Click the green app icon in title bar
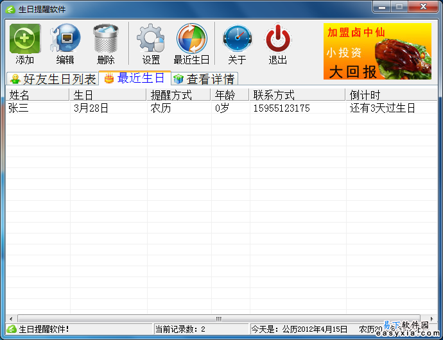Screen dimensions: 443x340 [10, 10]
